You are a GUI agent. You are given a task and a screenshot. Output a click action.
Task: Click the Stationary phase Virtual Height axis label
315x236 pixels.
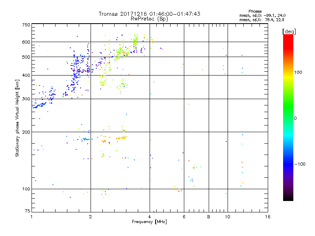[17, 118]
